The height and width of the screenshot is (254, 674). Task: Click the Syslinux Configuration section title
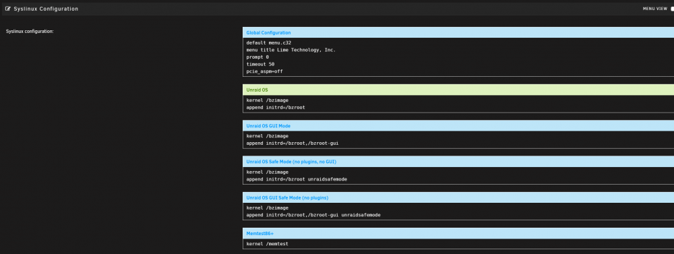tap(46, 9)
